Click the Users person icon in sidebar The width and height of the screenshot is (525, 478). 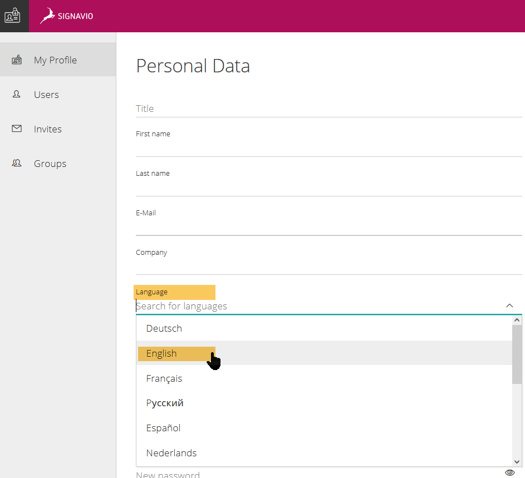tap(16, 95)
